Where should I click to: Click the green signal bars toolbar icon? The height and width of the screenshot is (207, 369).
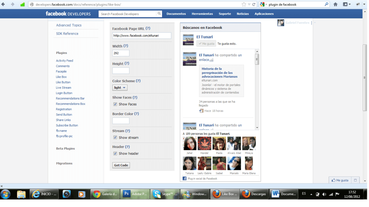pos(22,4)
